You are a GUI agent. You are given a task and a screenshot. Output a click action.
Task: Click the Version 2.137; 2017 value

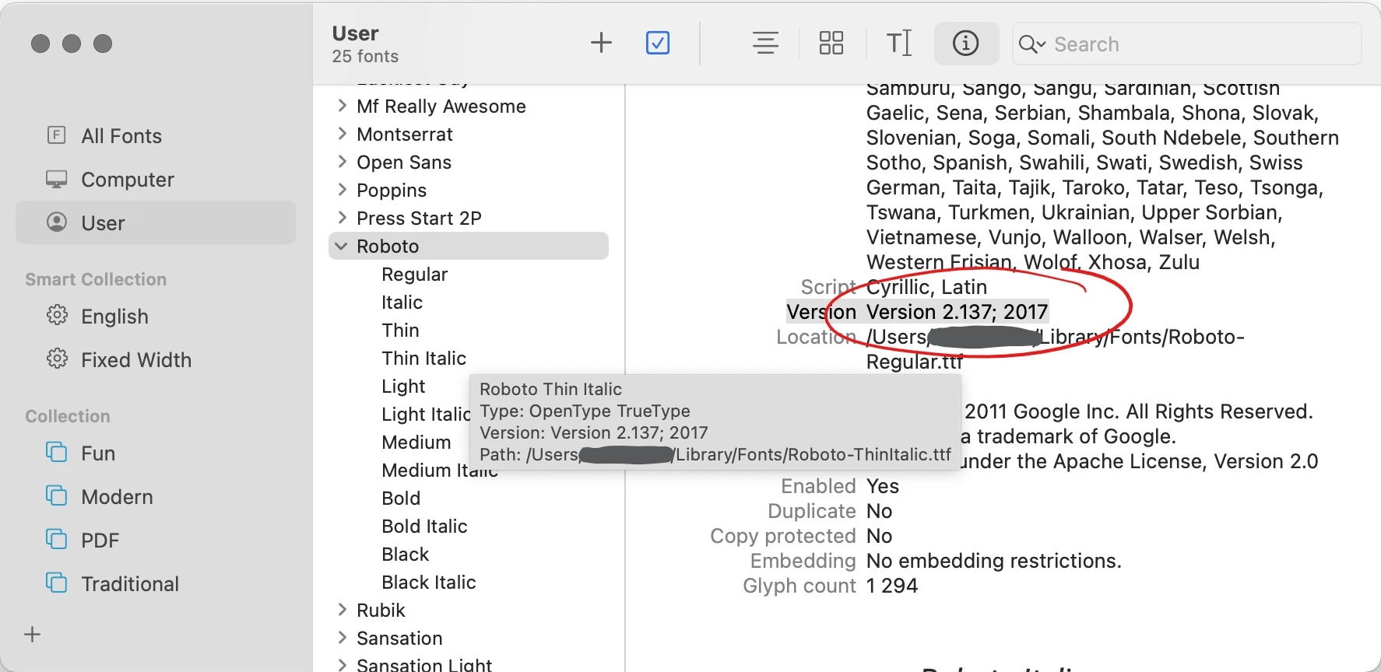(957, 312)
